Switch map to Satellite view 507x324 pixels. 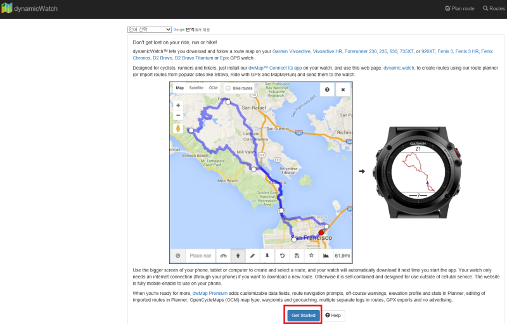tap(196, 88)
